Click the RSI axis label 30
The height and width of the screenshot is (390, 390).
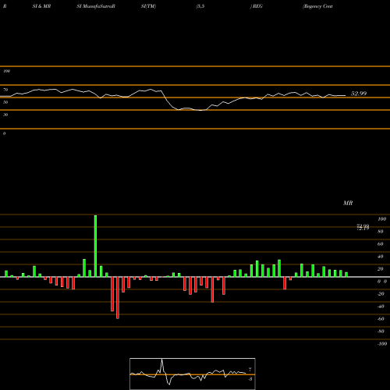(5, 115)
